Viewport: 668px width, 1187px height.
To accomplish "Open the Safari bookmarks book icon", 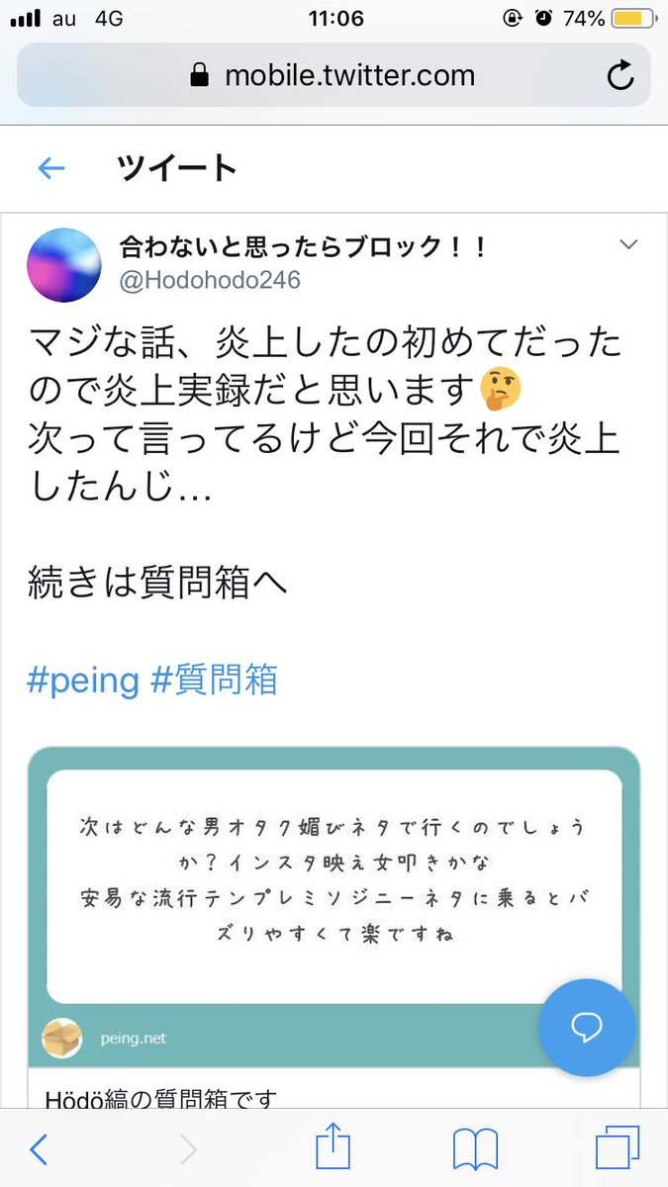I will pos(474,1149).
